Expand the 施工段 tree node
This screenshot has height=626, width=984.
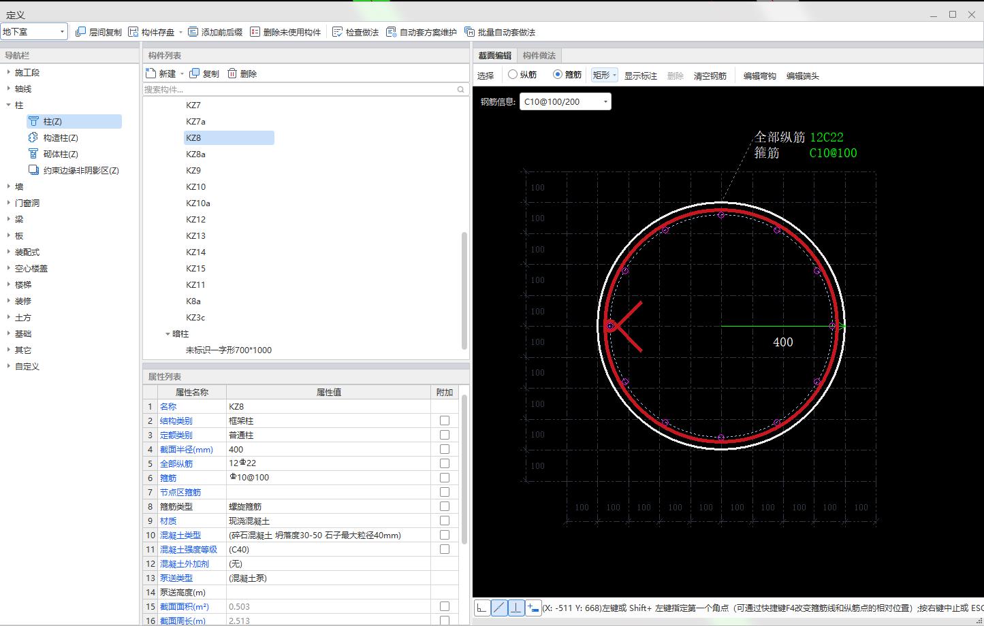pos(8,72)
